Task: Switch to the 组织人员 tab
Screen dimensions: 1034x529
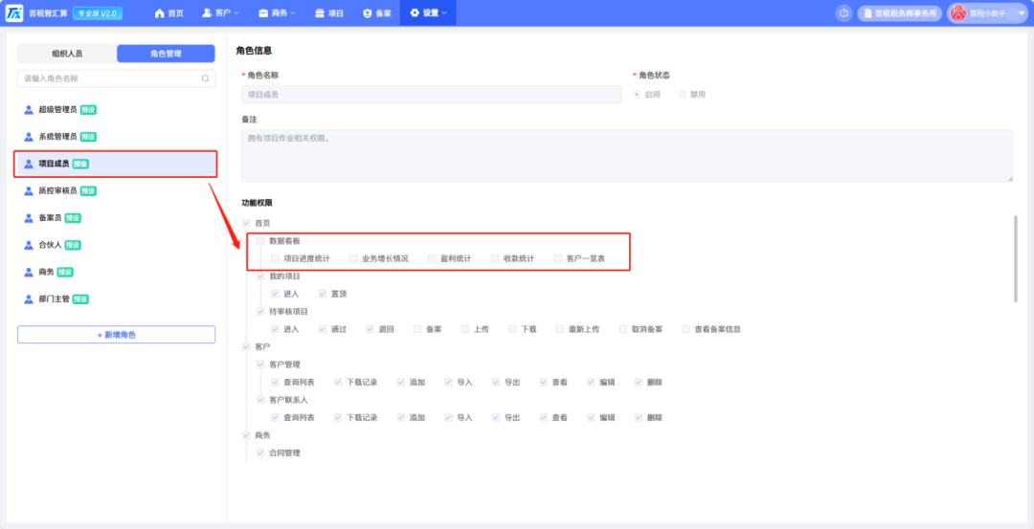Action: (67, 54)
